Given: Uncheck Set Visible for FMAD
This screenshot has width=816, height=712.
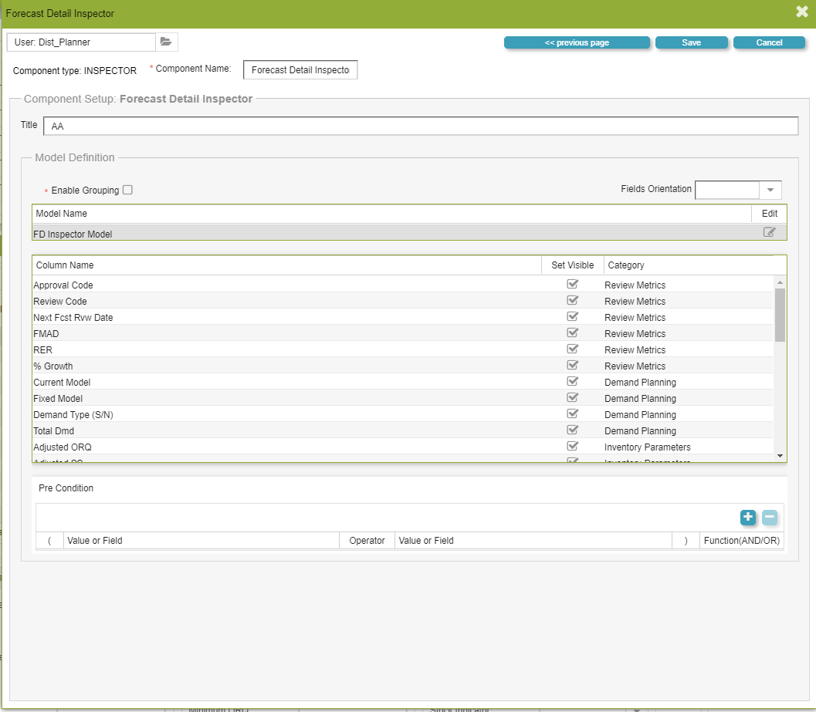Looking at the screenshot, I should 572,333.
